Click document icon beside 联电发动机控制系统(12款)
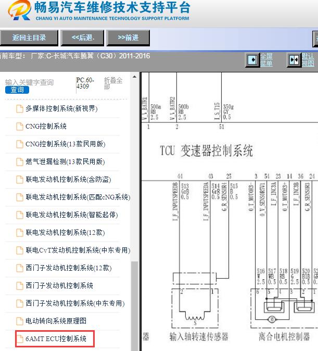The image size is (318, 351). tap(20, 233)
